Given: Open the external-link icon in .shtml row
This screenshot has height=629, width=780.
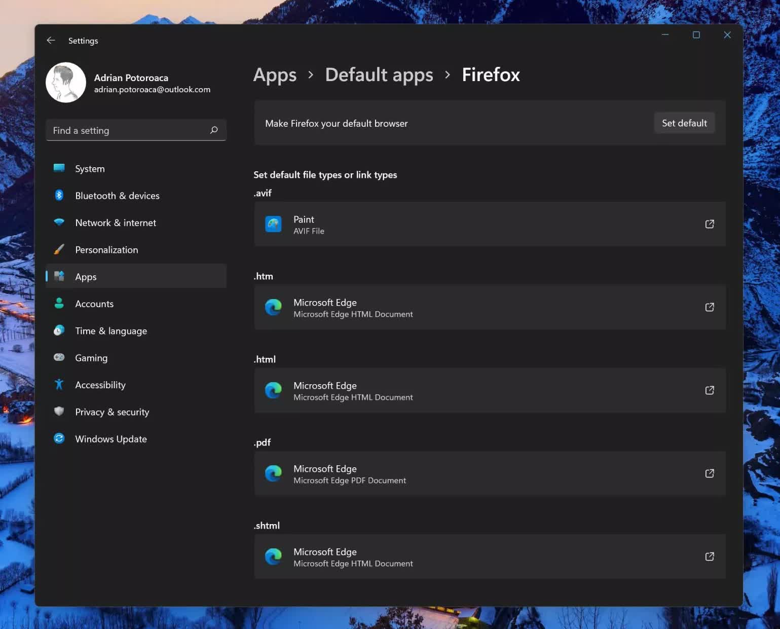Looking at the screenshot, I should click(710, 557).
